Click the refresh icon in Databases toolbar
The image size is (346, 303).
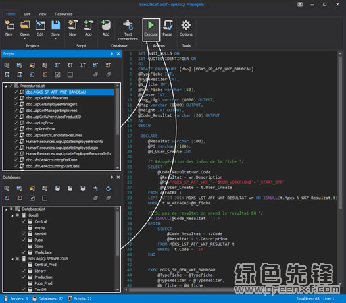tap(108, 188)
